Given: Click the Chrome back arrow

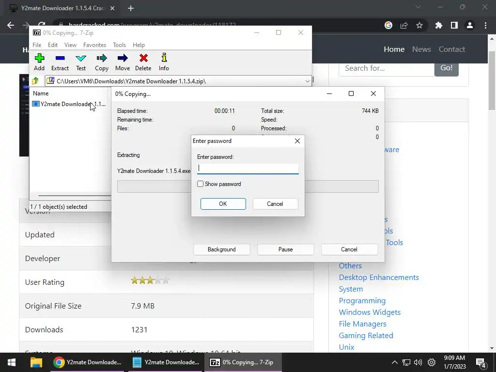Looking at the screenshot, I should pos(11,25).
